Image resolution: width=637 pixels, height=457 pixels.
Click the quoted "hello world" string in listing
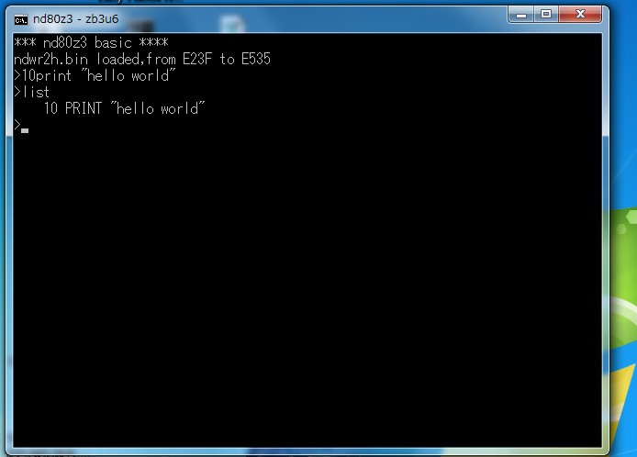click(x=158, y=108)
